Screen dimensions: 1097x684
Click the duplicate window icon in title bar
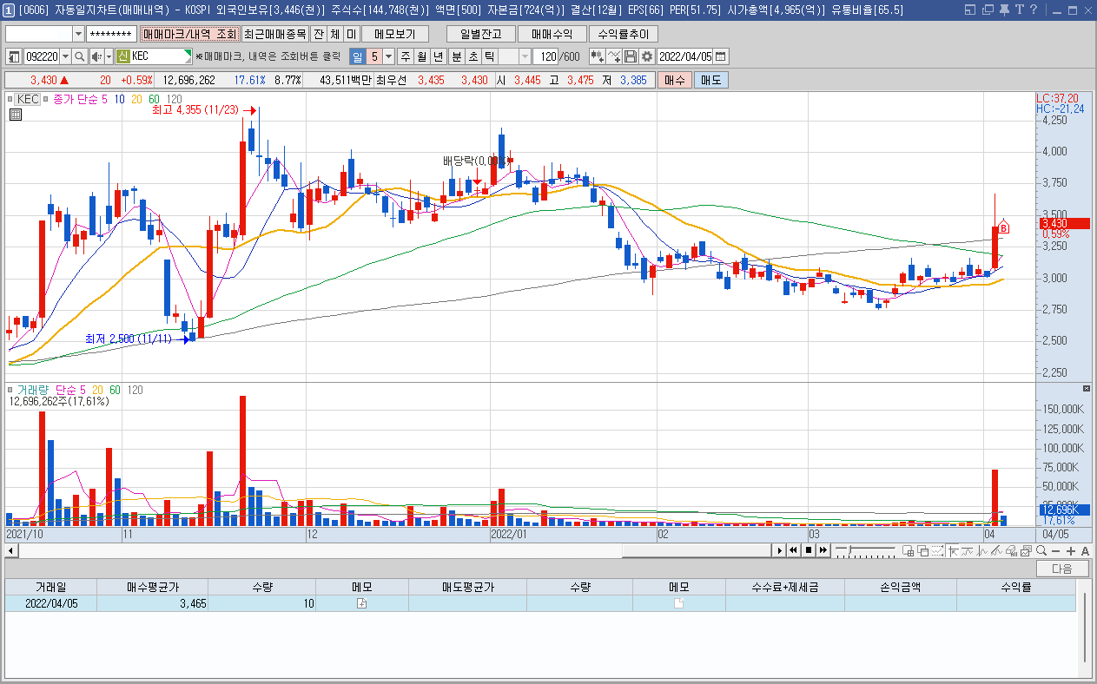[x=988, y=10]
